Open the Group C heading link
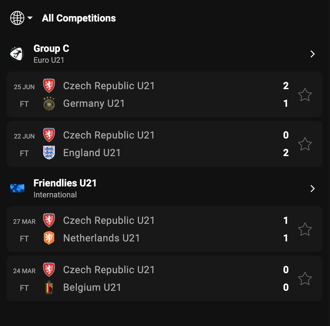330x326 pixels. (x=51, y=48)
